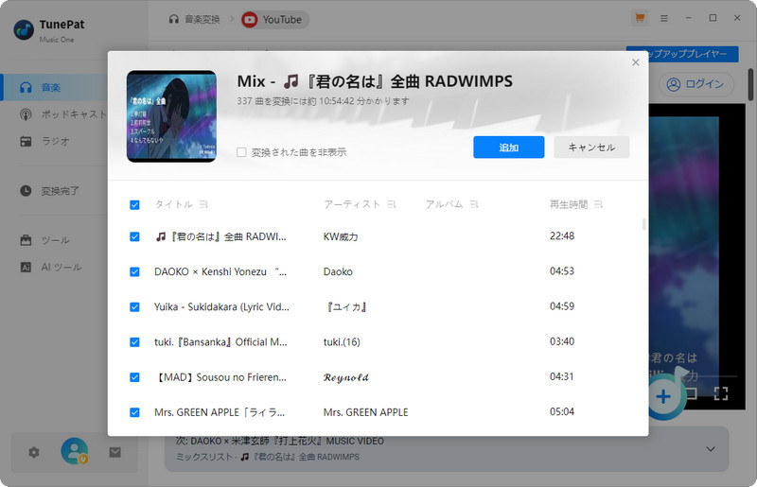This screenshot has height=487, width=757.
Task: Uncheck the Mrs. GREEN APPLE「ライラ row
Action: 134,412
